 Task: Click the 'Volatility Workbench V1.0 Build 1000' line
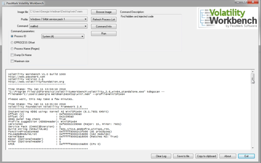37,74
